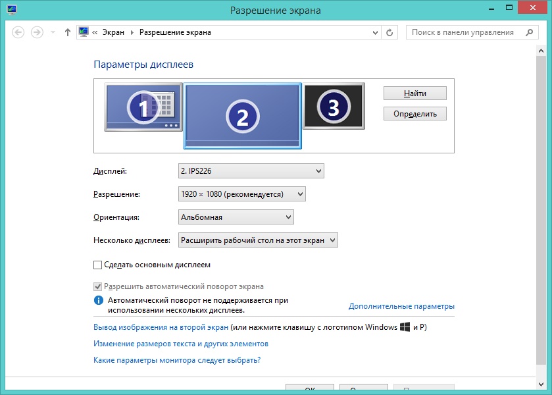This screenshot has height=395, width=552.
Task: Click the Back navigation arrow
Action: click(x=18, y=32)
